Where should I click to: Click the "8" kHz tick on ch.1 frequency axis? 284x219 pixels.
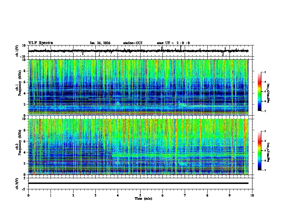(x=25, y=71)
